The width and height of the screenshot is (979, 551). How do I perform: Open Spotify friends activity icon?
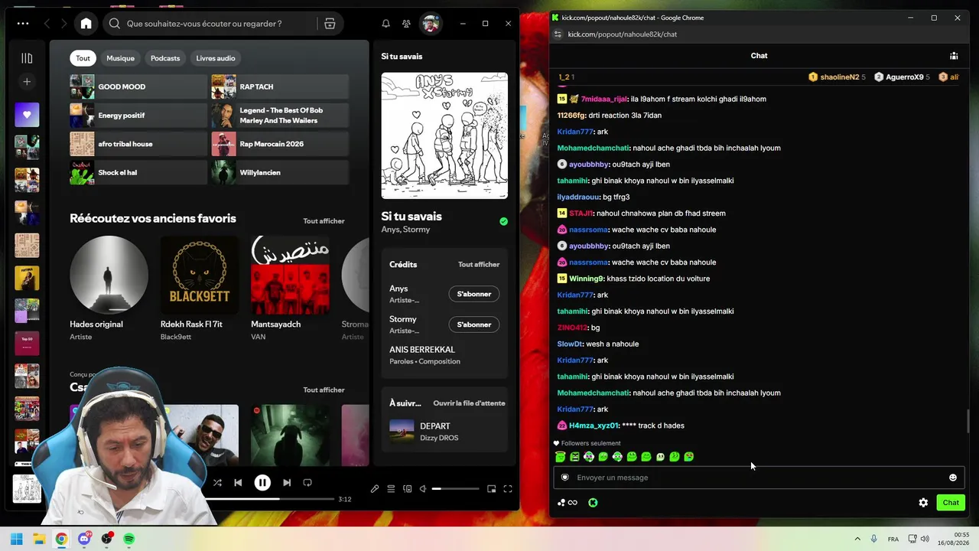[x=406, y=24]
